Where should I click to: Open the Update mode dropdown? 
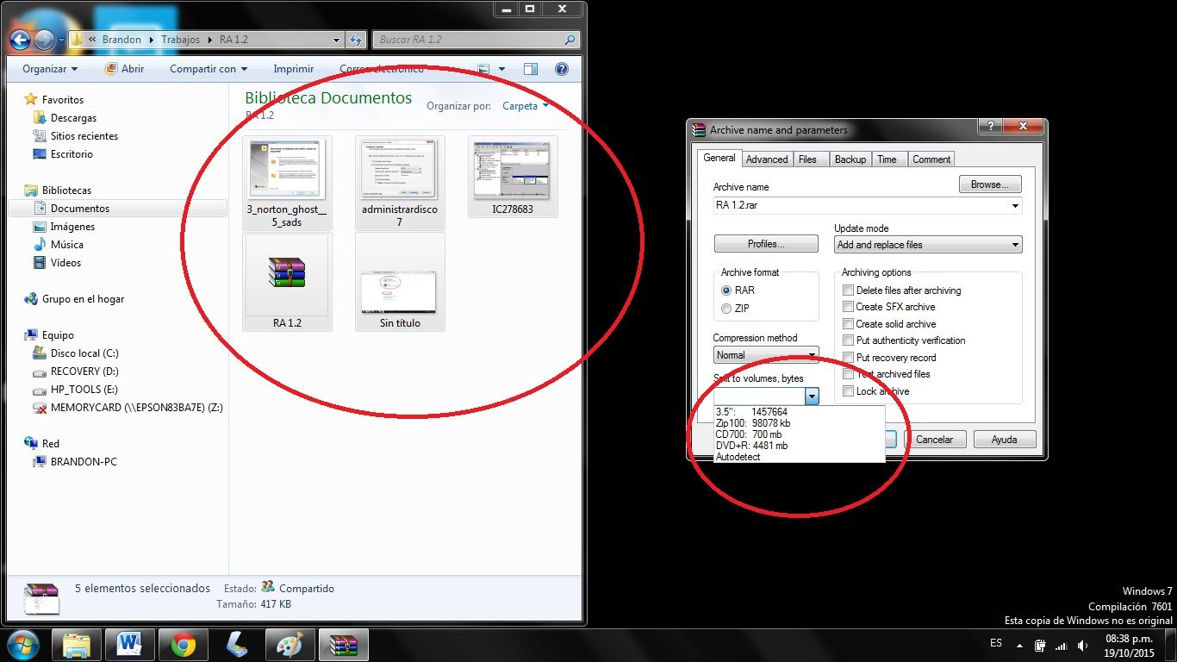[x=928, y=245]
